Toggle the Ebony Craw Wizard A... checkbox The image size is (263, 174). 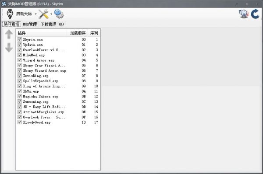click(20, 65)
